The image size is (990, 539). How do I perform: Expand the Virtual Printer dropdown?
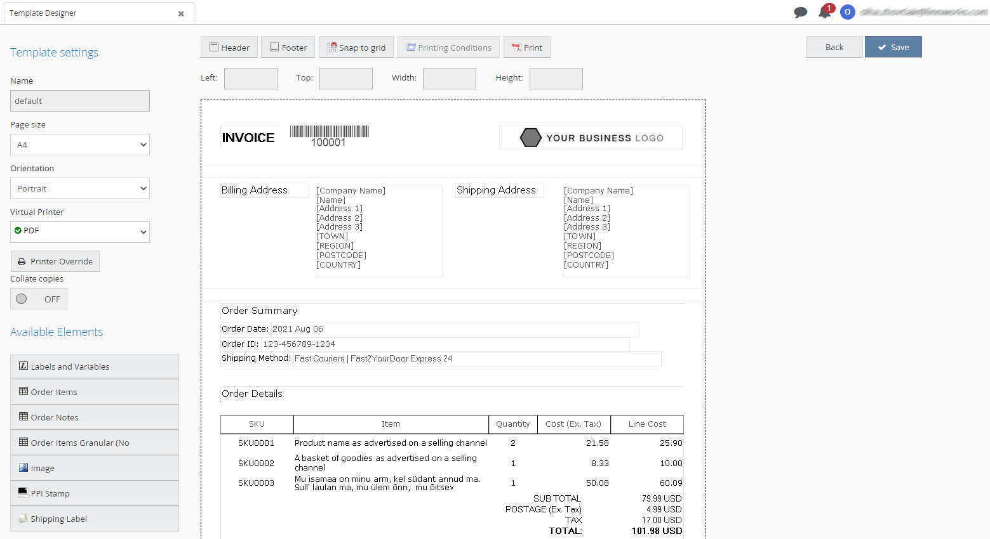(x=80, y=232)
